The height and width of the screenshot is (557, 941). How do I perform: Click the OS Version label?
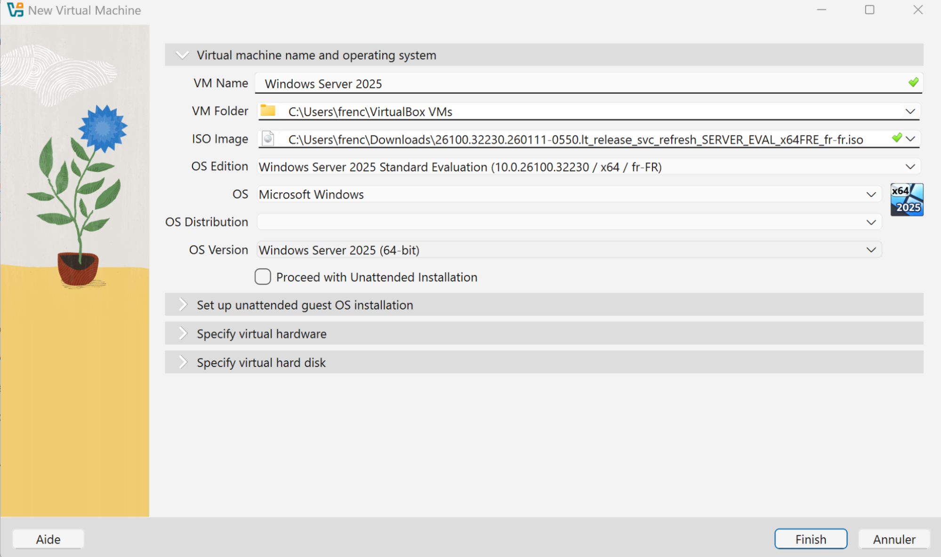pos(218,249)
